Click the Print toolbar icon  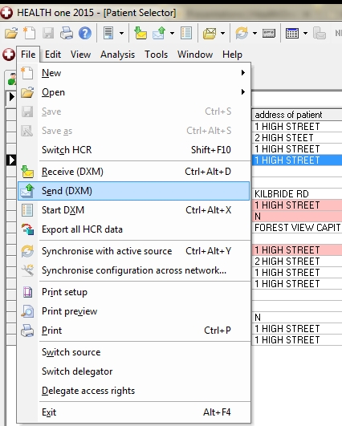[67, 33]
